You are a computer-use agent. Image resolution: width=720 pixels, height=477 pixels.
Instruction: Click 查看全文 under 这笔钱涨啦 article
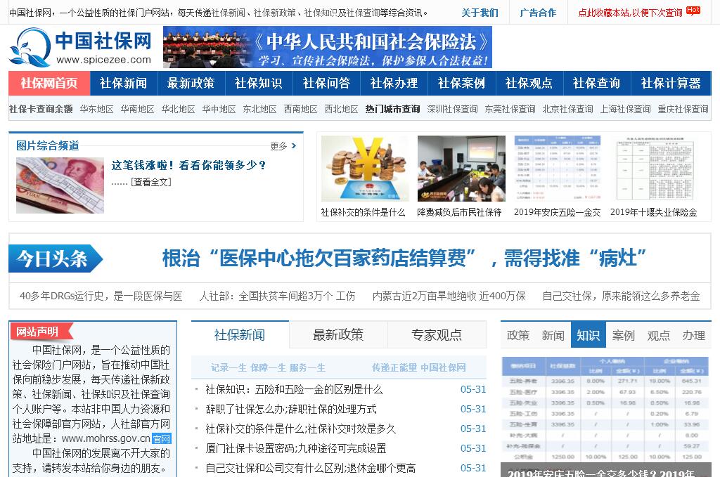pyautogui.click(x=150, y=182)
